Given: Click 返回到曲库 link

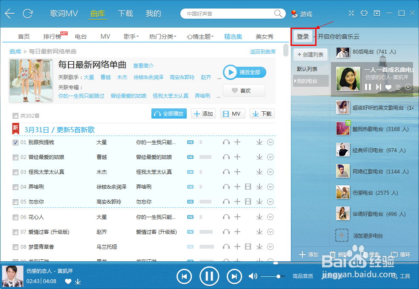Looking at the screenshot, I should (263, 51).
